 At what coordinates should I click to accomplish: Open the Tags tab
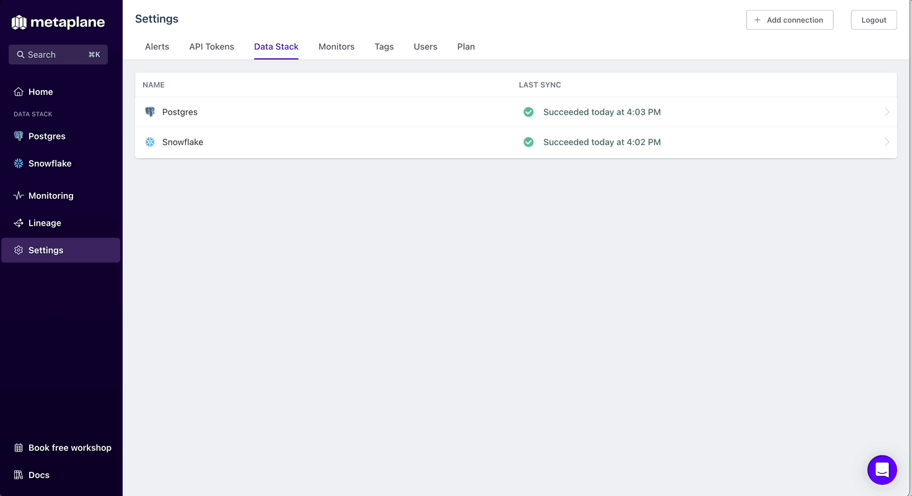384,46
